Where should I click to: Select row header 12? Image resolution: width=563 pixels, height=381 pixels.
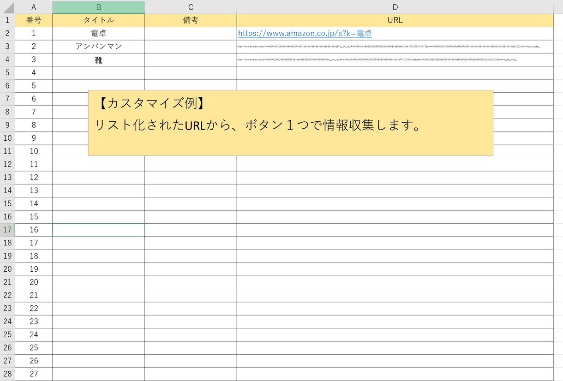pos(7,165)
